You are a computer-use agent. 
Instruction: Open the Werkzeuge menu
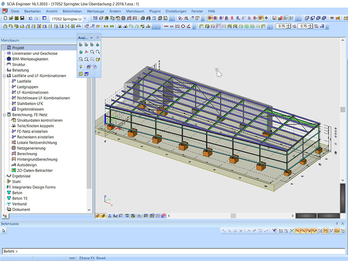pos(95,11)
